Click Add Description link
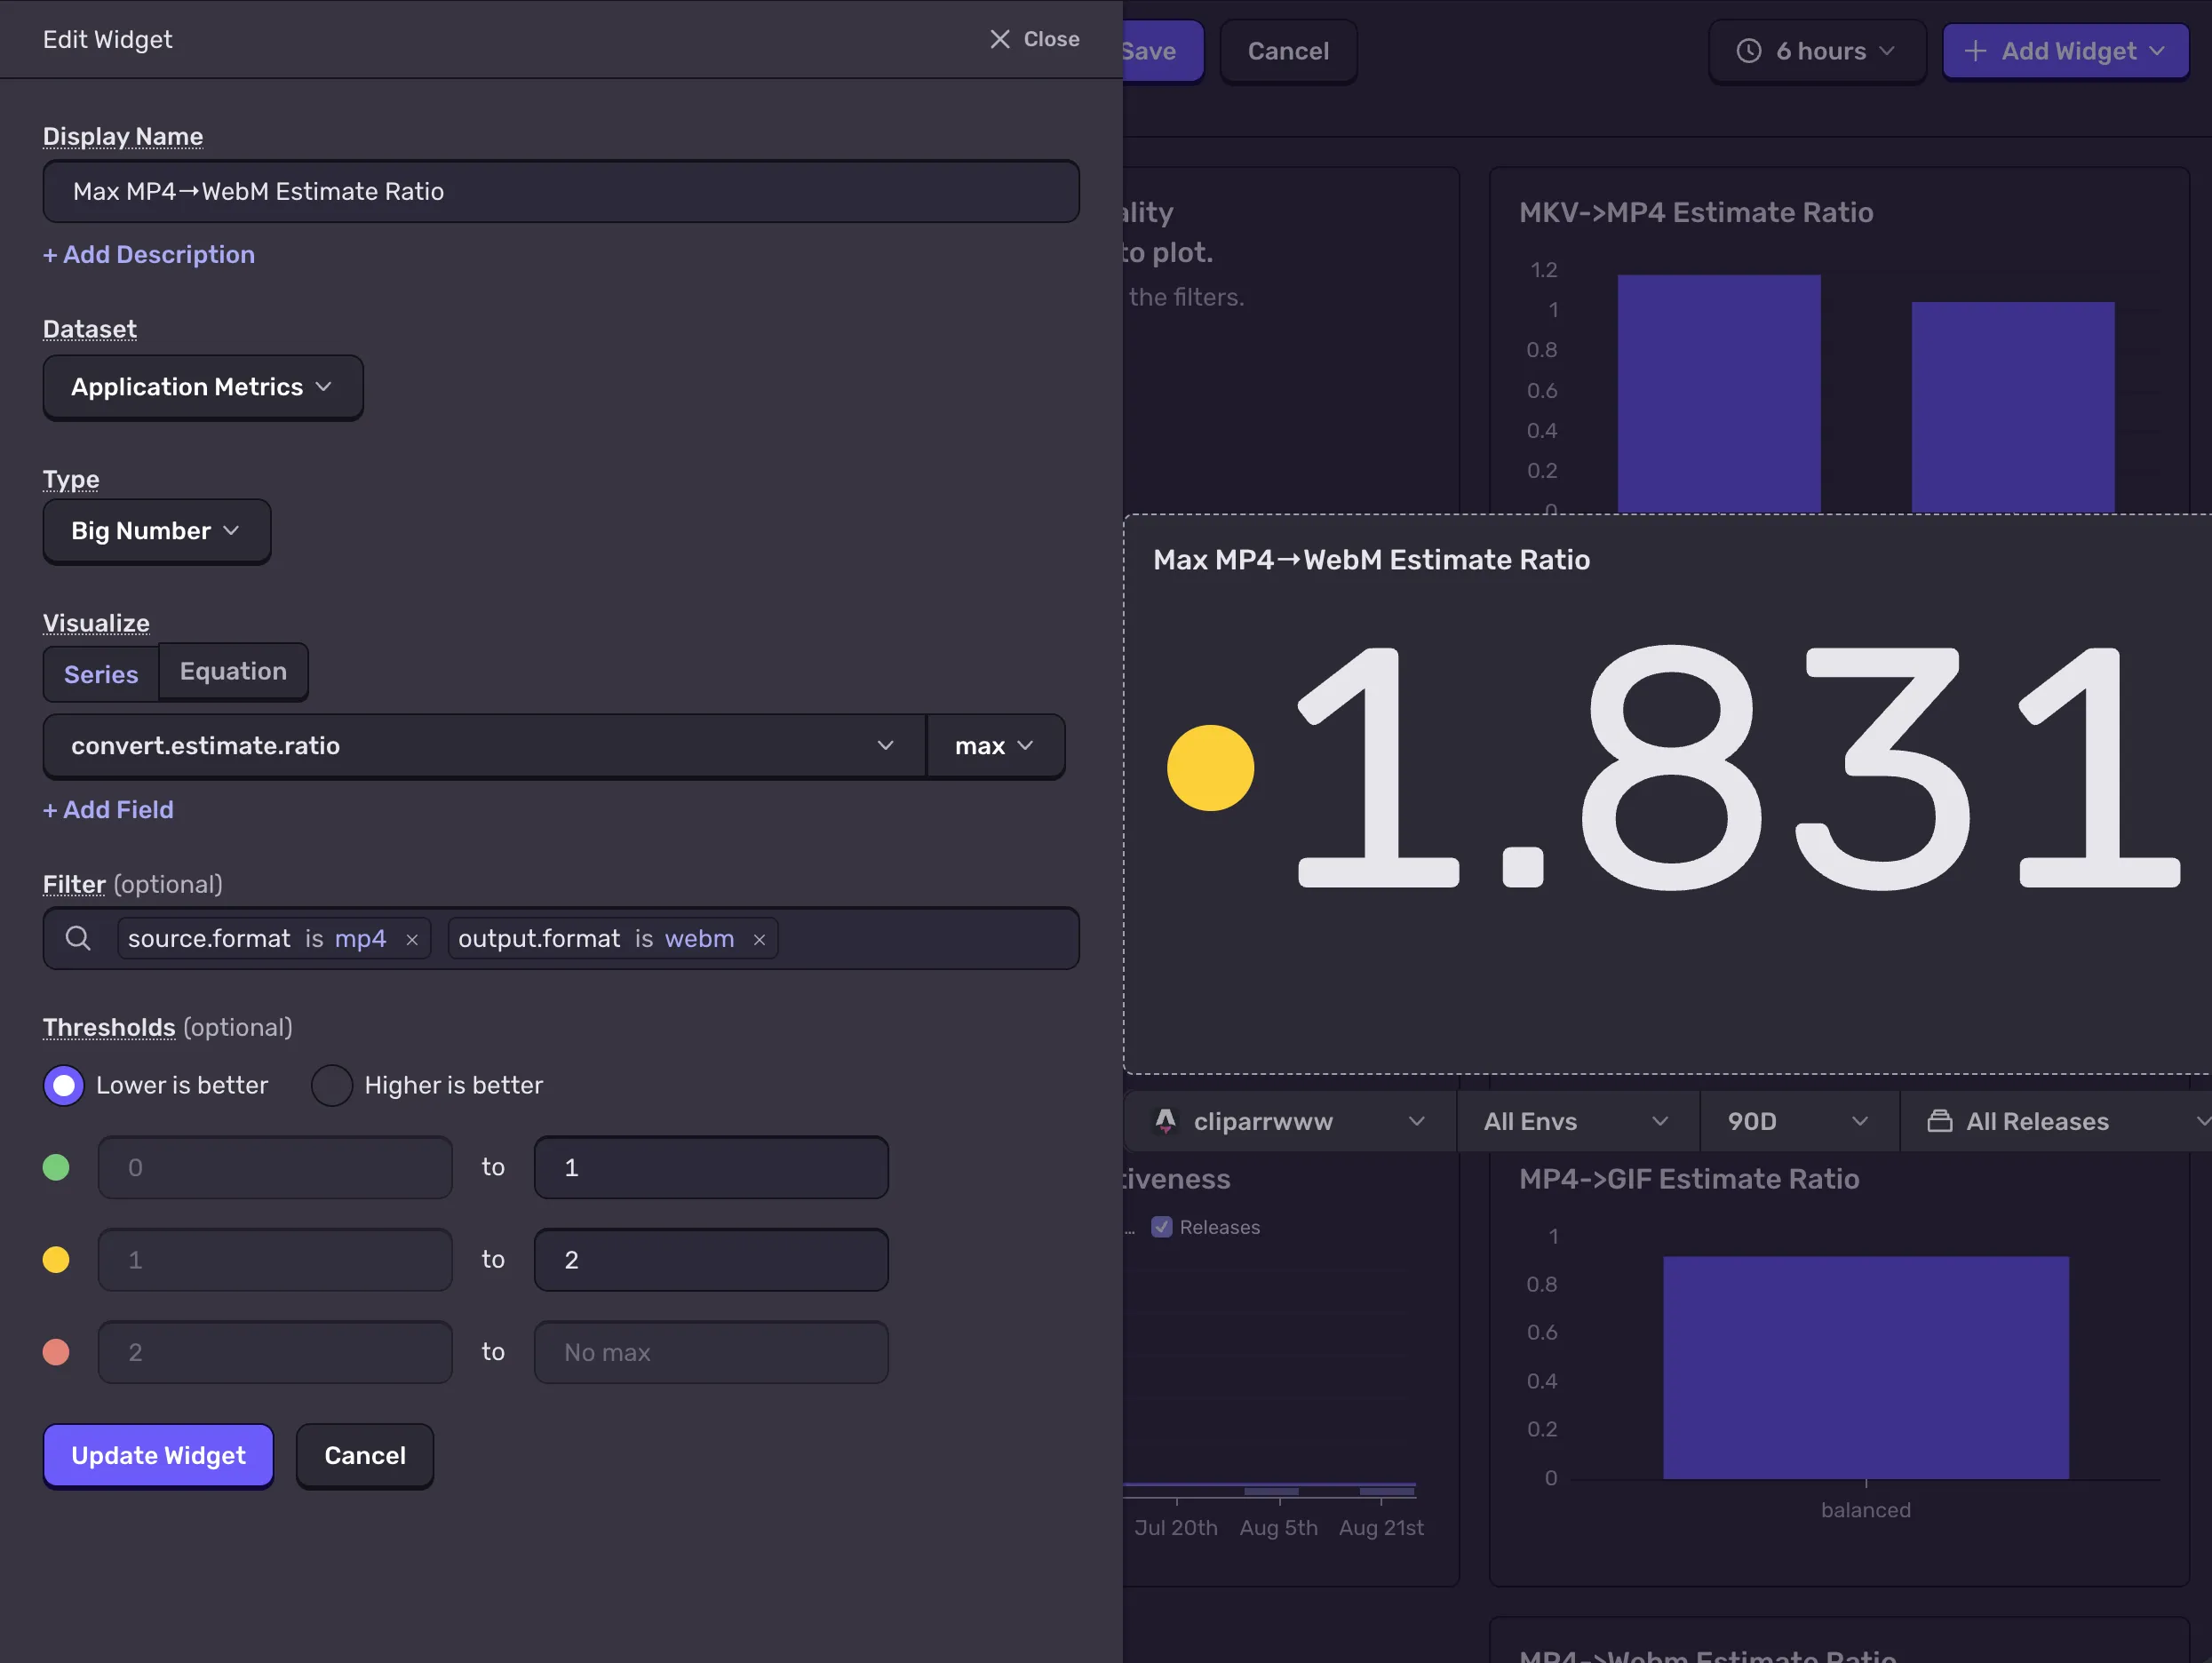Viewport: 2212px width, 1663px height. pyautogui.click(x=149, y=254)
